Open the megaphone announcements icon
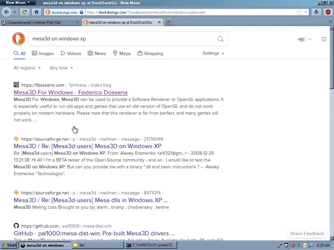This screenshot has width=334, height=250. click(302, 39)
